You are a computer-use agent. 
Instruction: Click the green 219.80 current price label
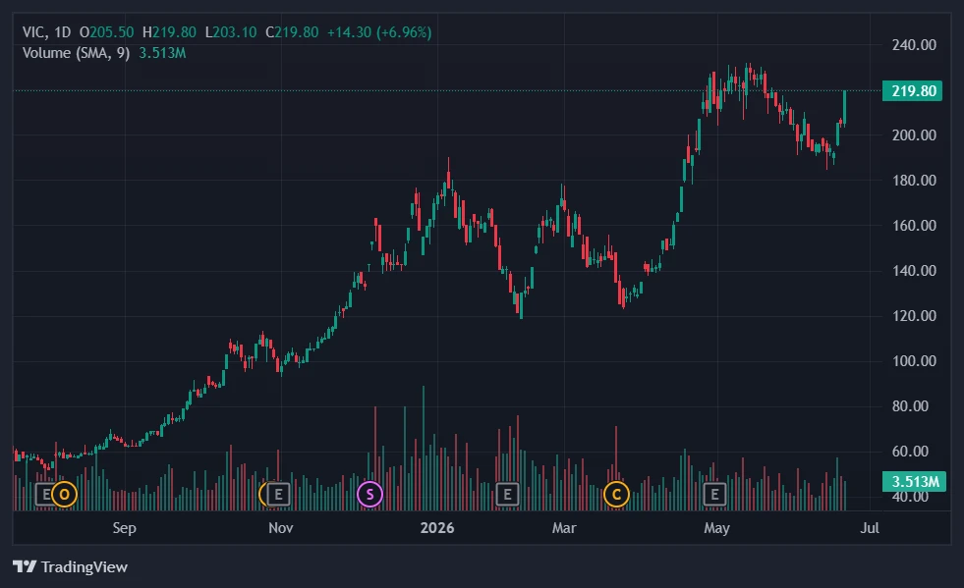(912, 91)
